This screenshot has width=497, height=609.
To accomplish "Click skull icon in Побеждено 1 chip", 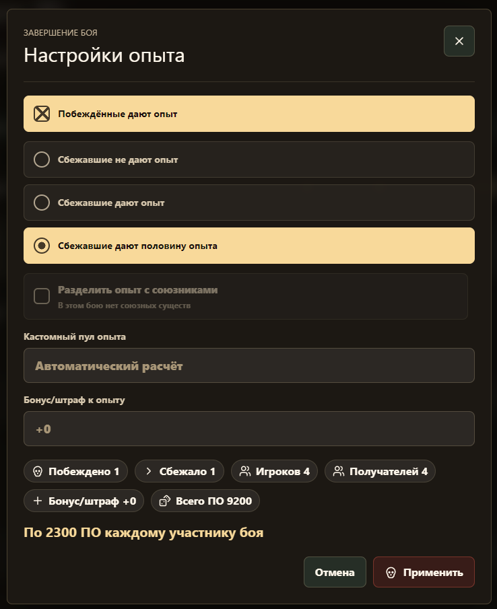I will coord(38,472).
